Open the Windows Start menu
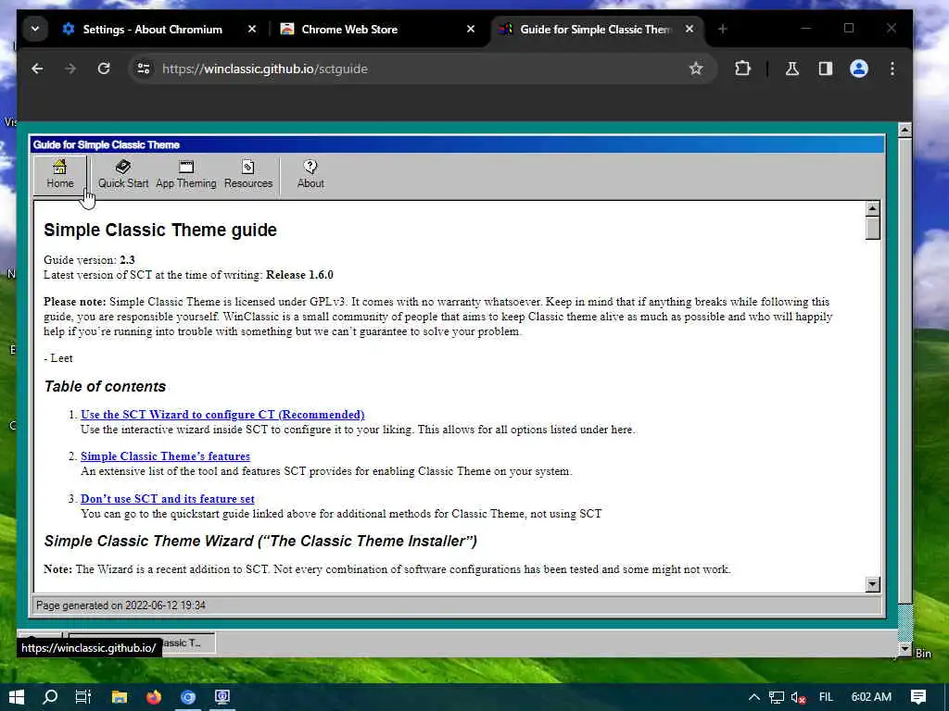 (17, 697)
